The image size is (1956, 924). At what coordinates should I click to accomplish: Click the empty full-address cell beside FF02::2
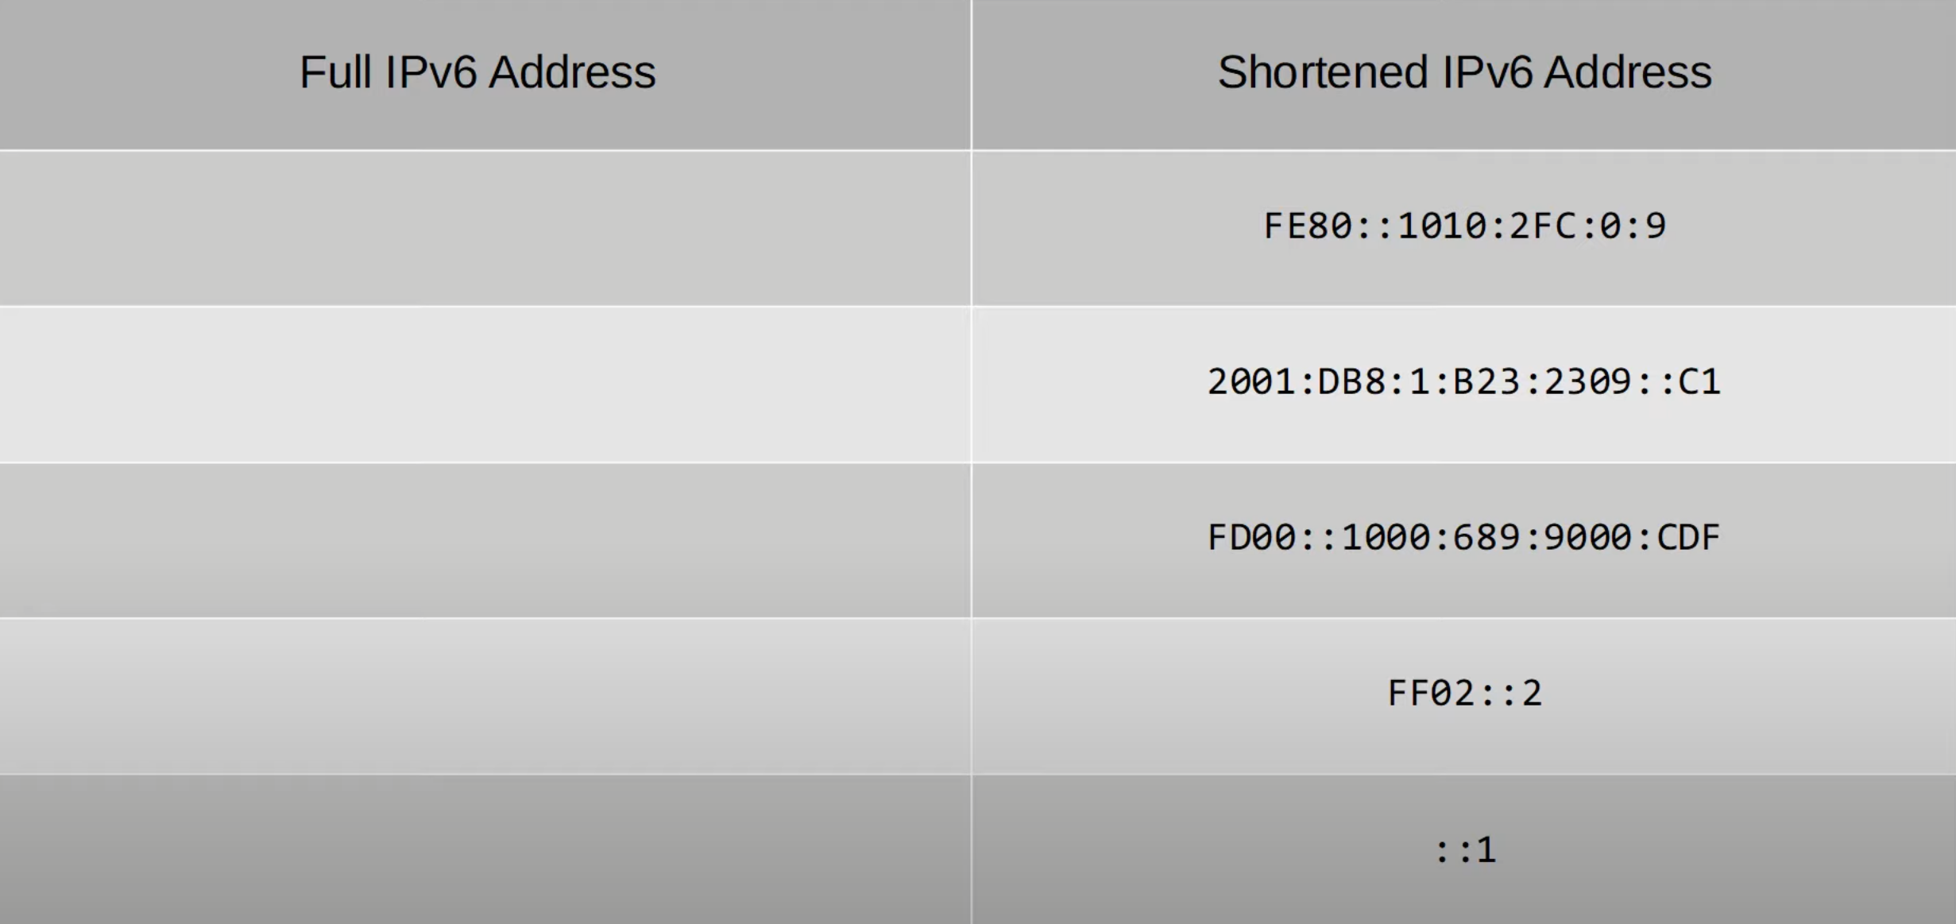pos(485,695)
